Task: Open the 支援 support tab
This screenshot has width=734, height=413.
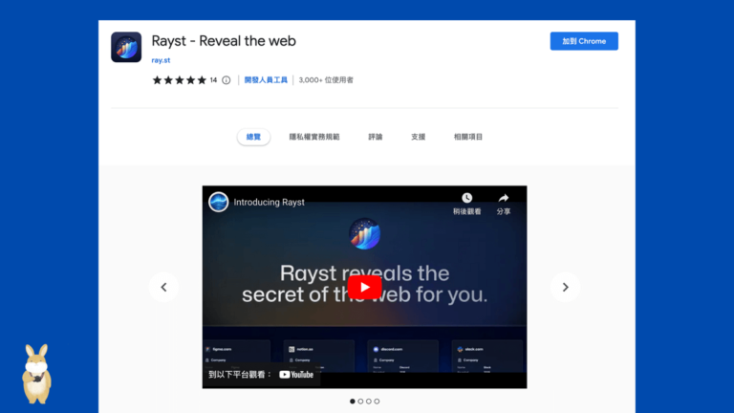Action: 418,137
